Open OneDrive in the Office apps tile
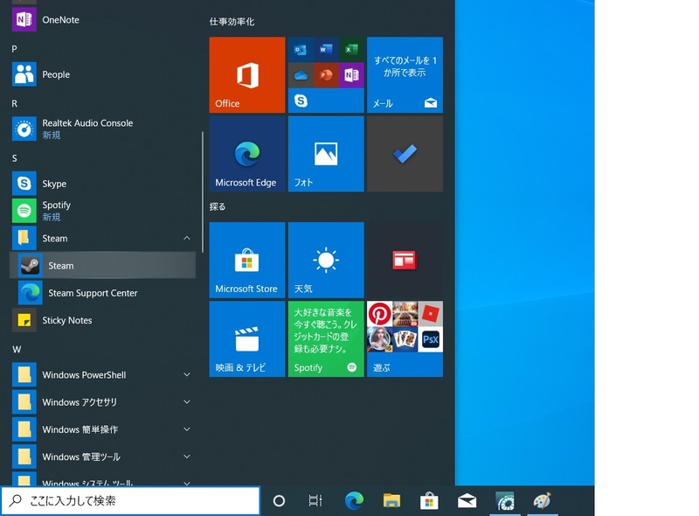The image size is (699, 516). pyautogui.click(x=301, y=75)
